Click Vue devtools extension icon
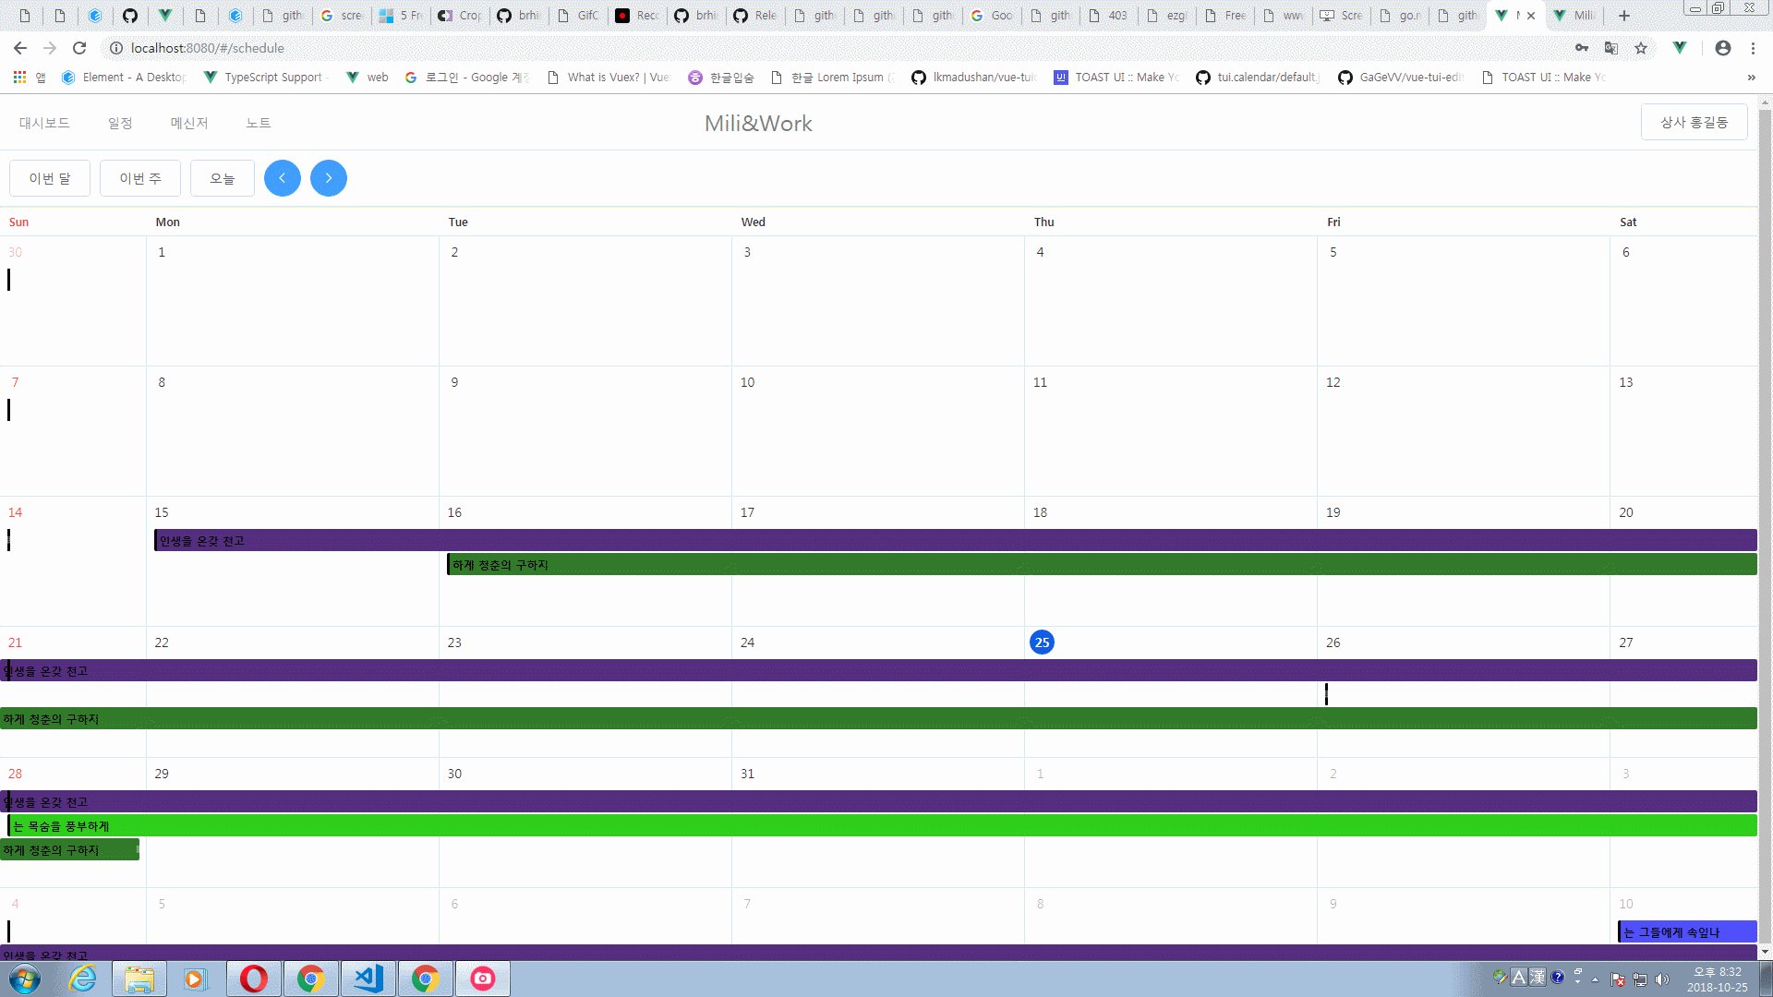 click(x=1680, y=48)
